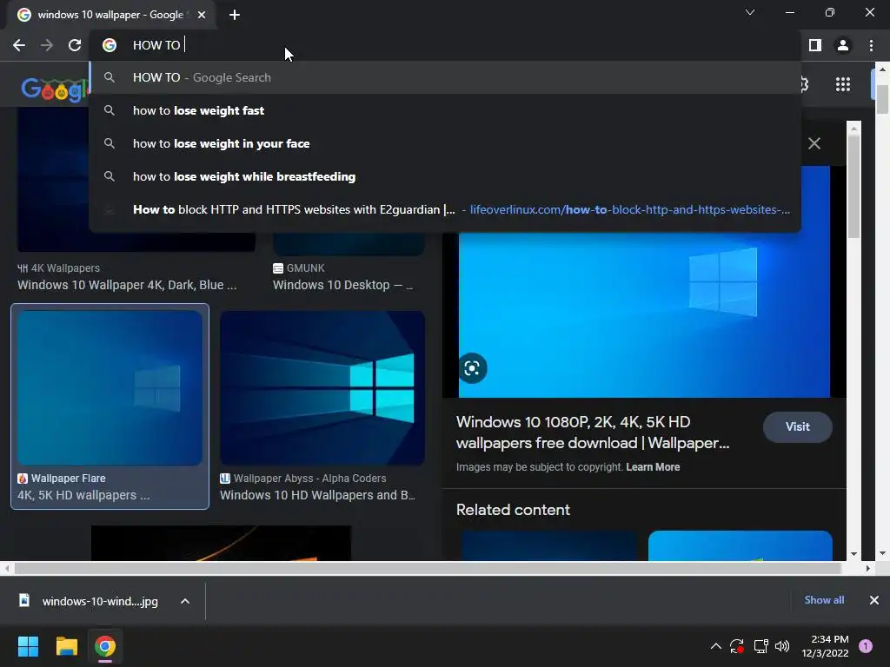Close the windows 10 wallpaper tab
Image resolution: width=890 pixels, height=667 pixels.
coord(202,15)
